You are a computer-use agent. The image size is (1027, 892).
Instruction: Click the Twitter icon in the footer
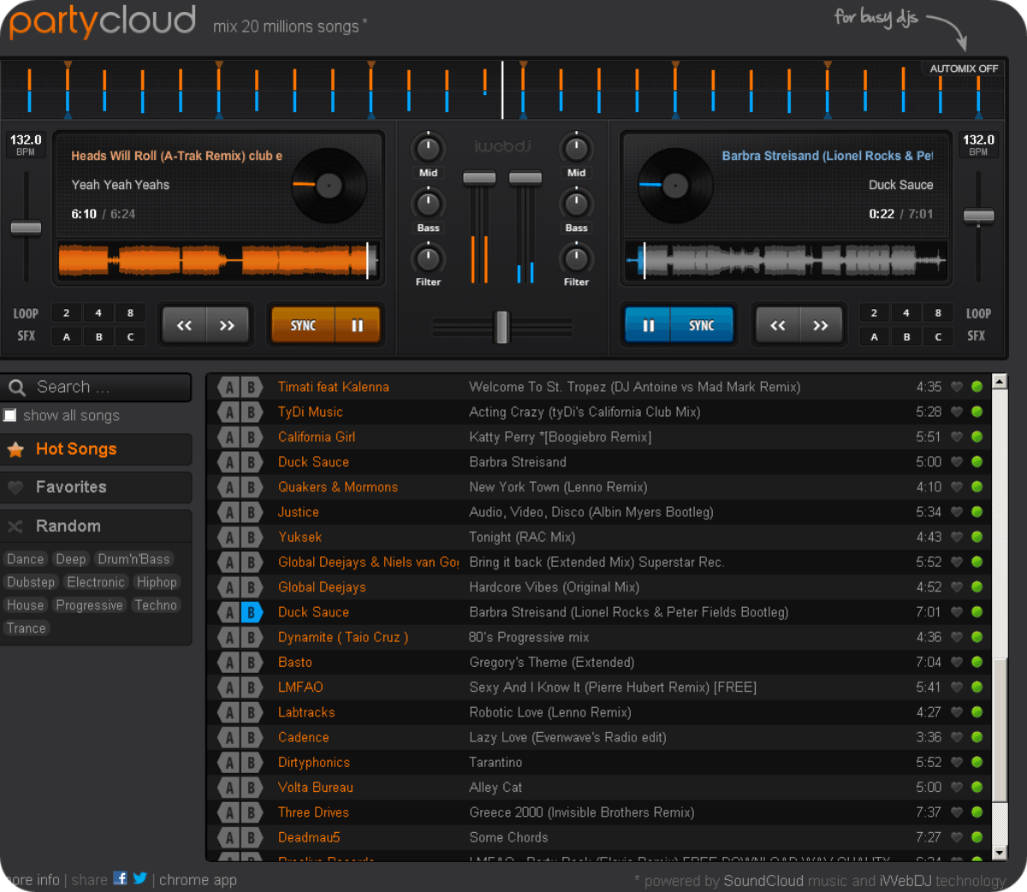pos(140,879)
